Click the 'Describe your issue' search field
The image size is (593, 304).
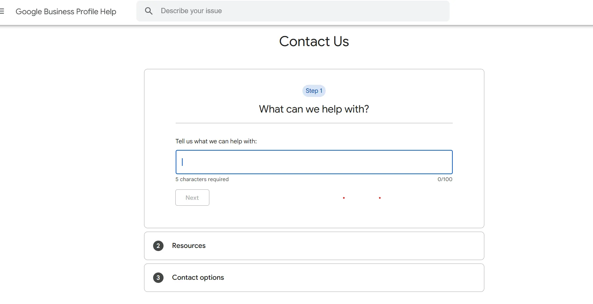243,11
